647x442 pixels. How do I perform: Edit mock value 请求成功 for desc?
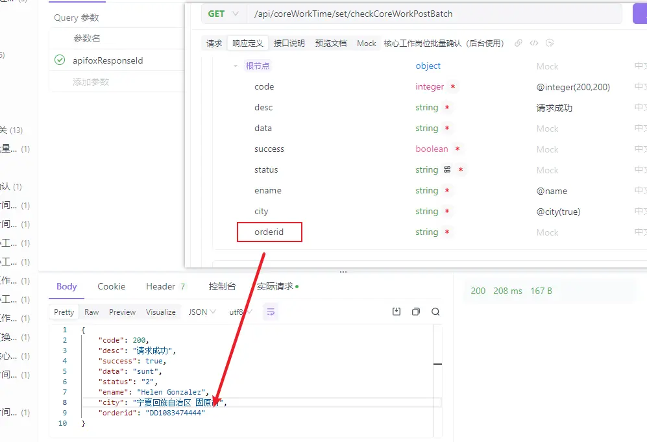coord(554,108)
